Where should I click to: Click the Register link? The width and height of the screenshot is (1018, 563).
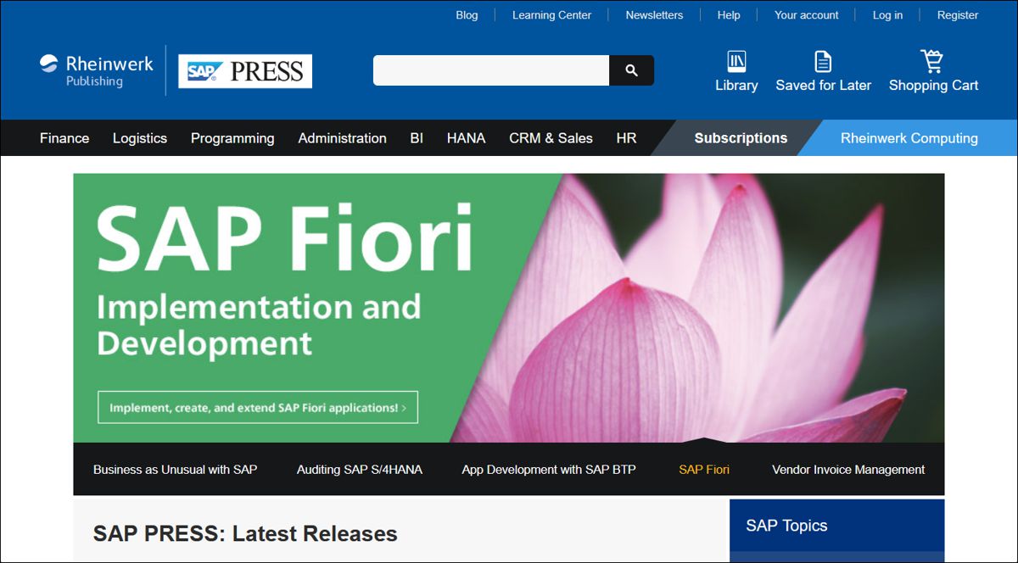click(x=957, y=14)
